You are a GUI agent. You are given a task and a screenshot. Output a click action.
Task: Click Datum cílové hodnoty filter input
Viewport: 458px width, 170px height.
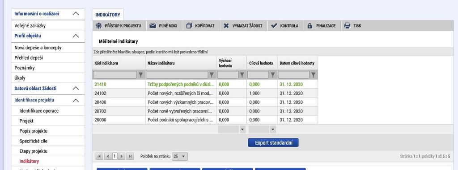(x=293, y=75)
